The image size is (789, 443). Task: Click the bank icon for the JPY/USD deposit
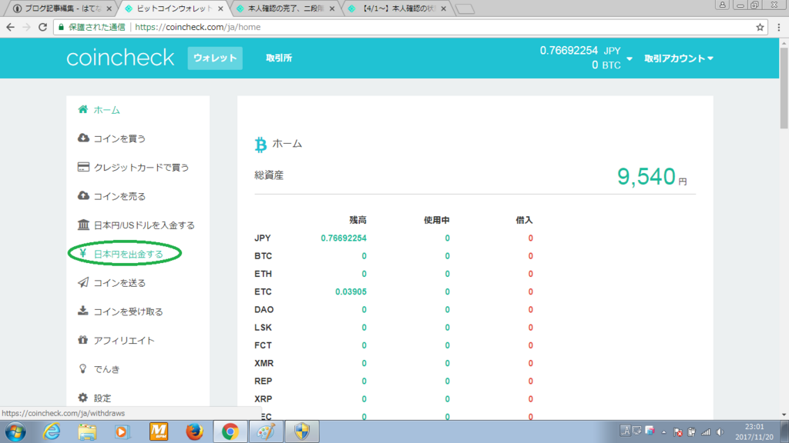(x=83, y=225)
